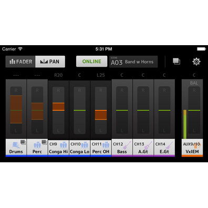Click the Wi-Fi icon in the status bar
The width and height of the screenshot is (208, 208).
point(20,49)
